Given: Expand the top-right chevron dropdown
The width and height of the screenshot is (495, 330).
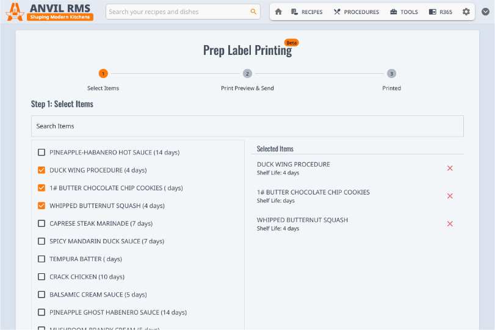Looking at the screenshot, I should tap(485, 12).
